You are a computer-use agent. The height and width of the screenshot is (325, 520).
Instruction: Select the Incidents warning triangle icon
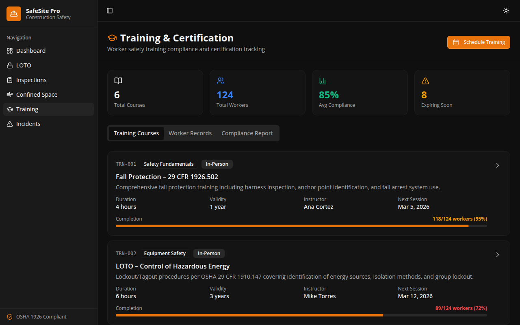9,123
